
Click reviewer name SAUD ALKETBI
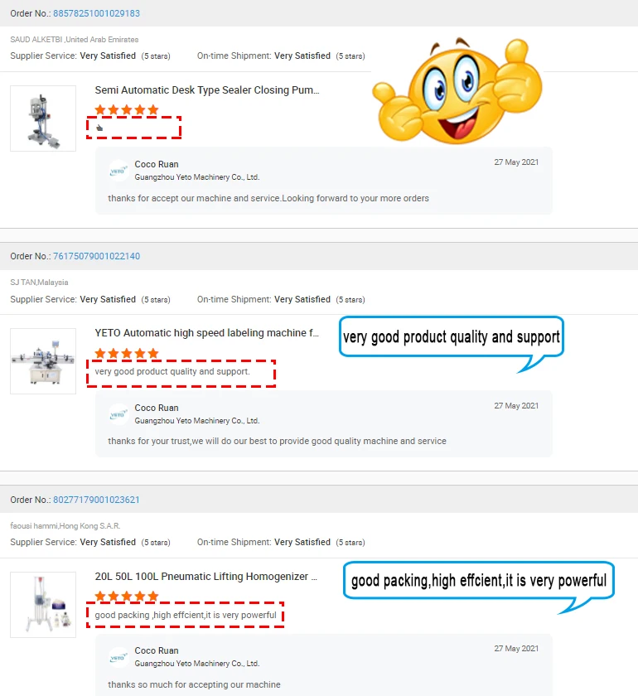[x=36, y=40]
